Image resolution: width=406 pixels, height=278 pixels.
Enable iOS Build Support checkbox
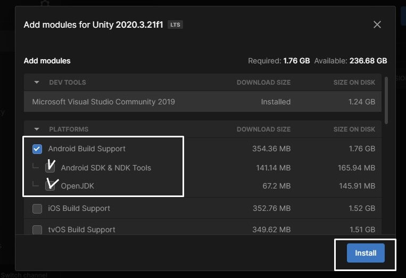pyautogui.click(x=37, y=208)
